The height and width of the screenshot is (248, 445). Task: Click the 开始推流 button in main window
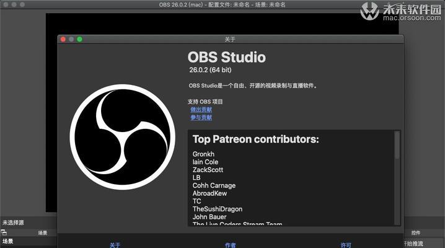click(413, 244)
